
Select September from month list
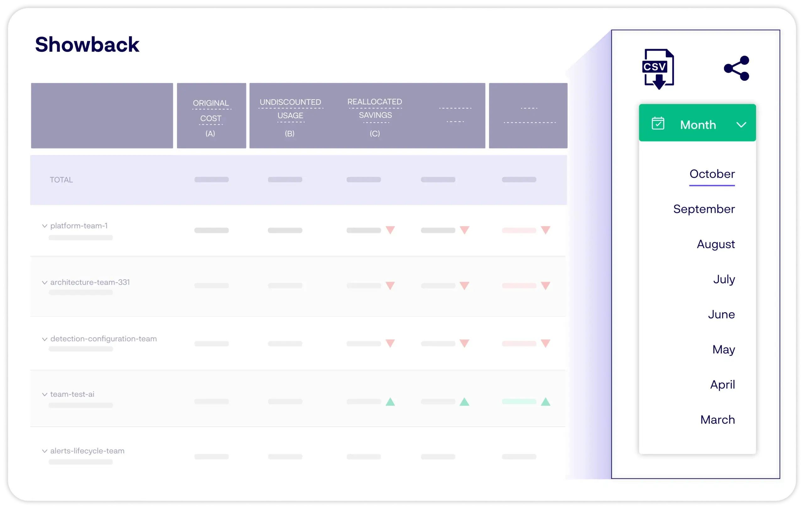point(704,209)
